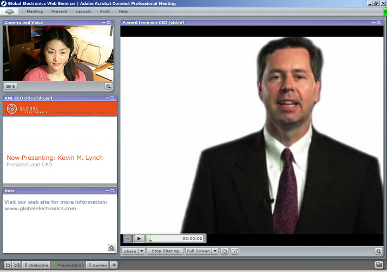Viewport: 387px width, 272px height.
Task: Hide the video playback control bar
Action: click(128, 238)
